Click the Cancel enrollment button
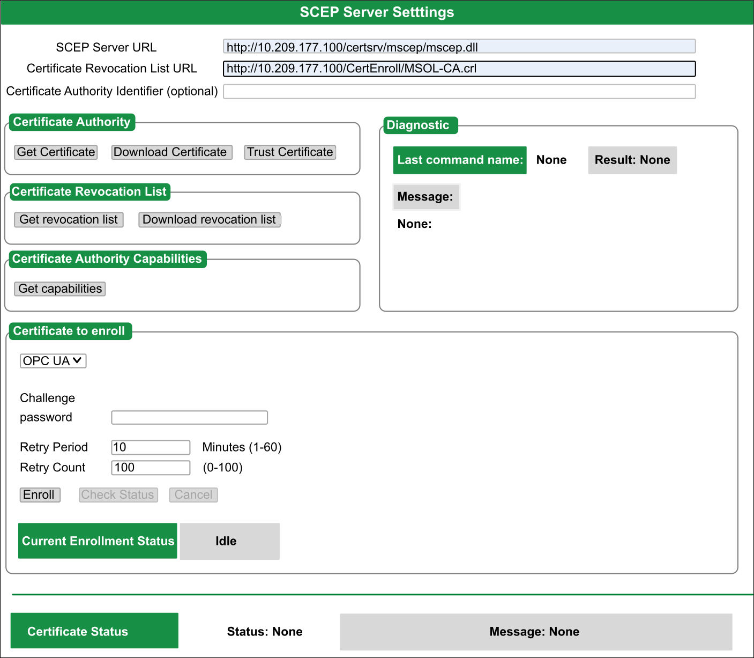Screen dimensions: 754x658 [193, 495]
